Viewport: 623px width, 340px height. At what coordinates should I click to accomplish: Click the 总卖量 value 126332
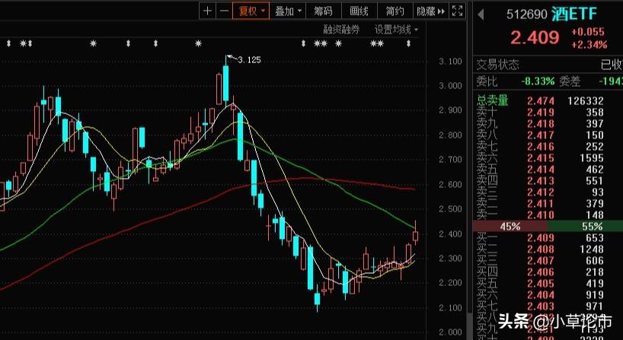(586, 100)
